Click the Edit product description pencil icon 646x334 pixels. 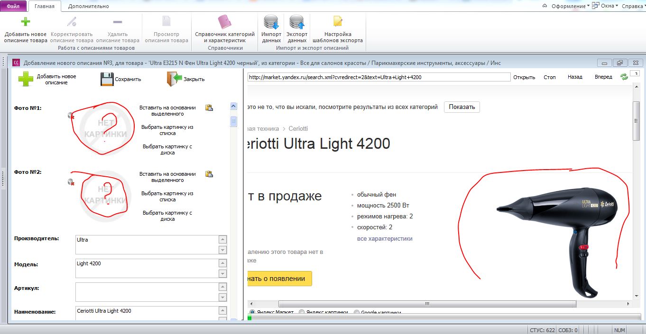(72, 22)
